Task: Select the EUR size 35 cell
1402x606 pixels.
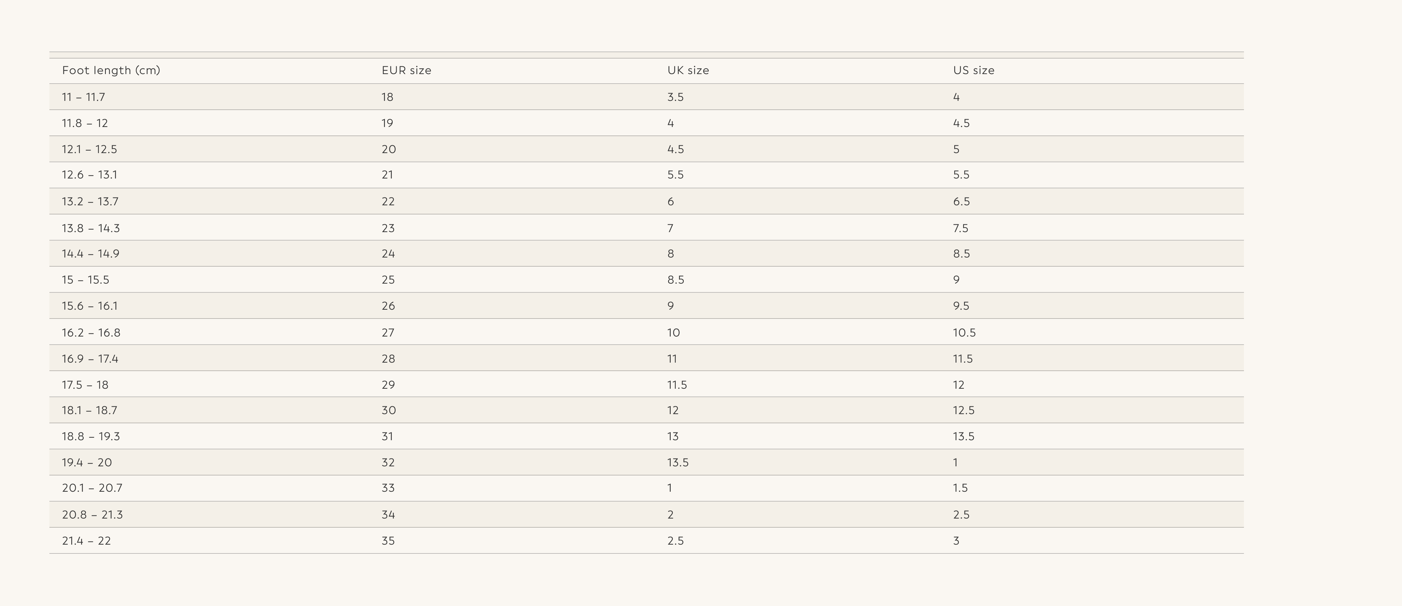Action: [x=388, y=541]
